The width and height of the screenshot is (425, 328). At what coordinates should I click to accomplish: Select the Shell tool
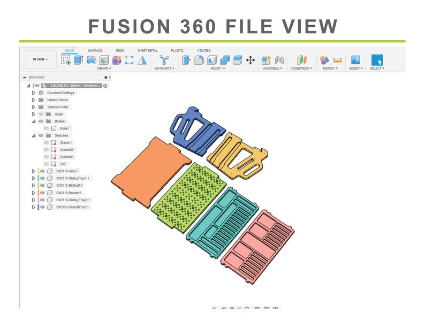pos(212,60)
